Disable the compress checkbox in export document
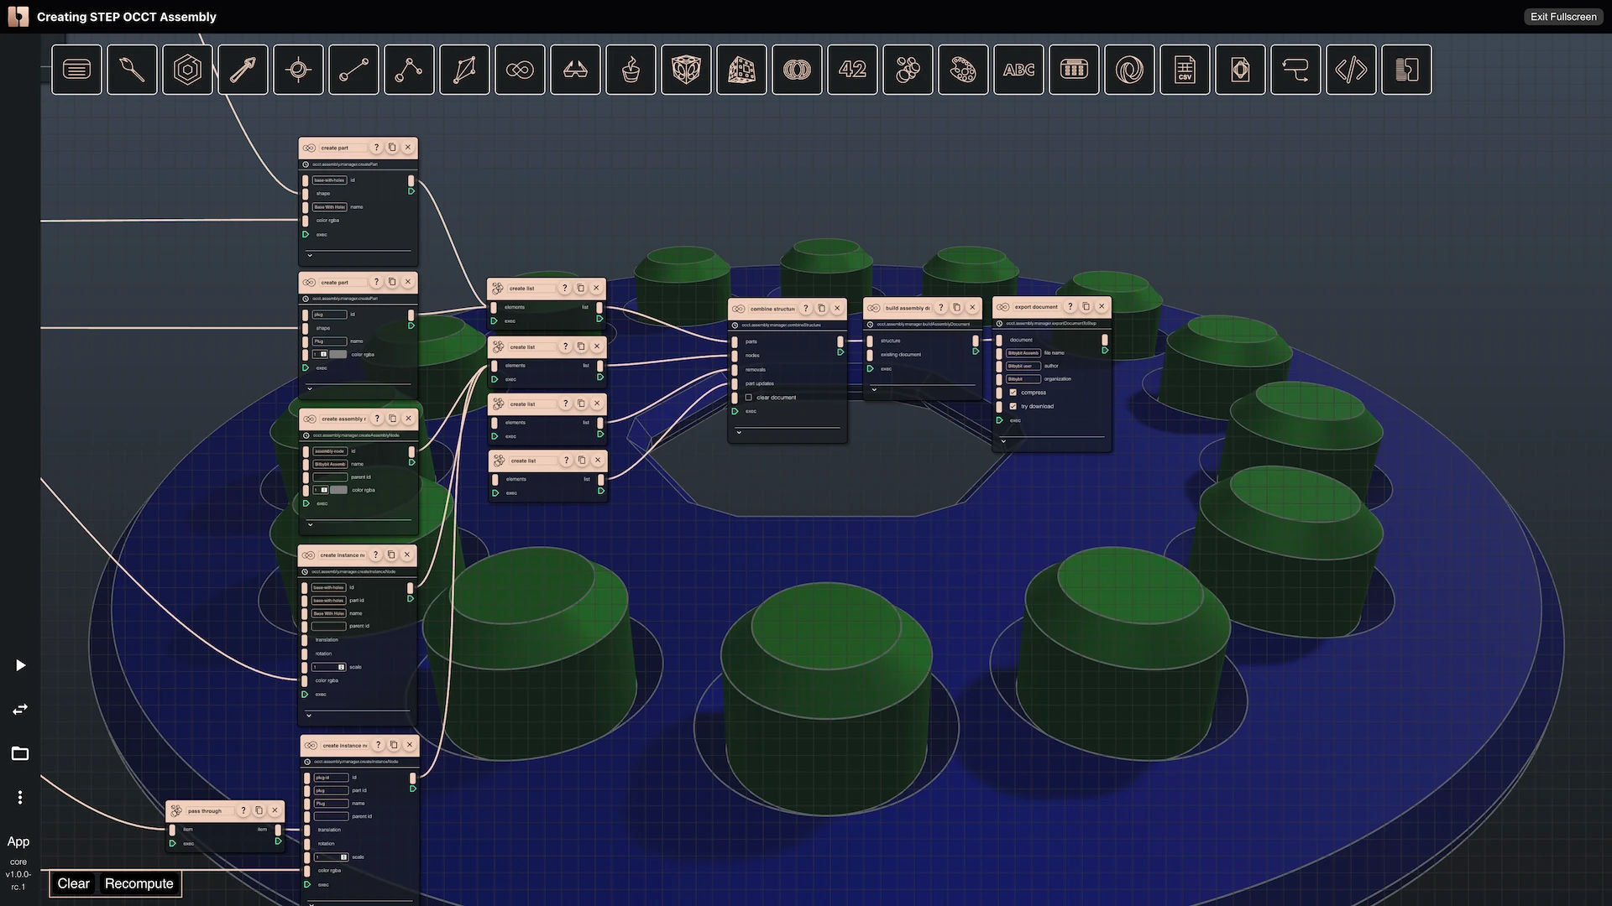This screenshot has width=1612, height=906. point(1013,392)
